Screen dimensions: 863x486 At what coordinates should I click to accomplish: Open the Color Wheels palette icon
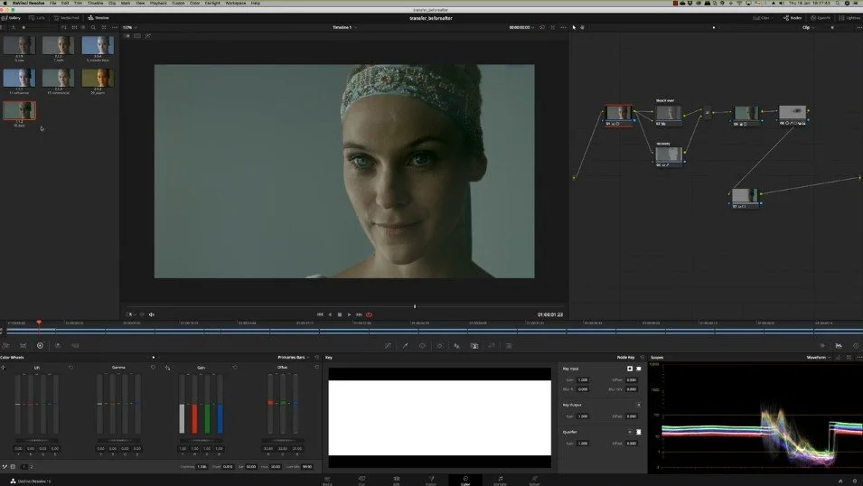40,346
